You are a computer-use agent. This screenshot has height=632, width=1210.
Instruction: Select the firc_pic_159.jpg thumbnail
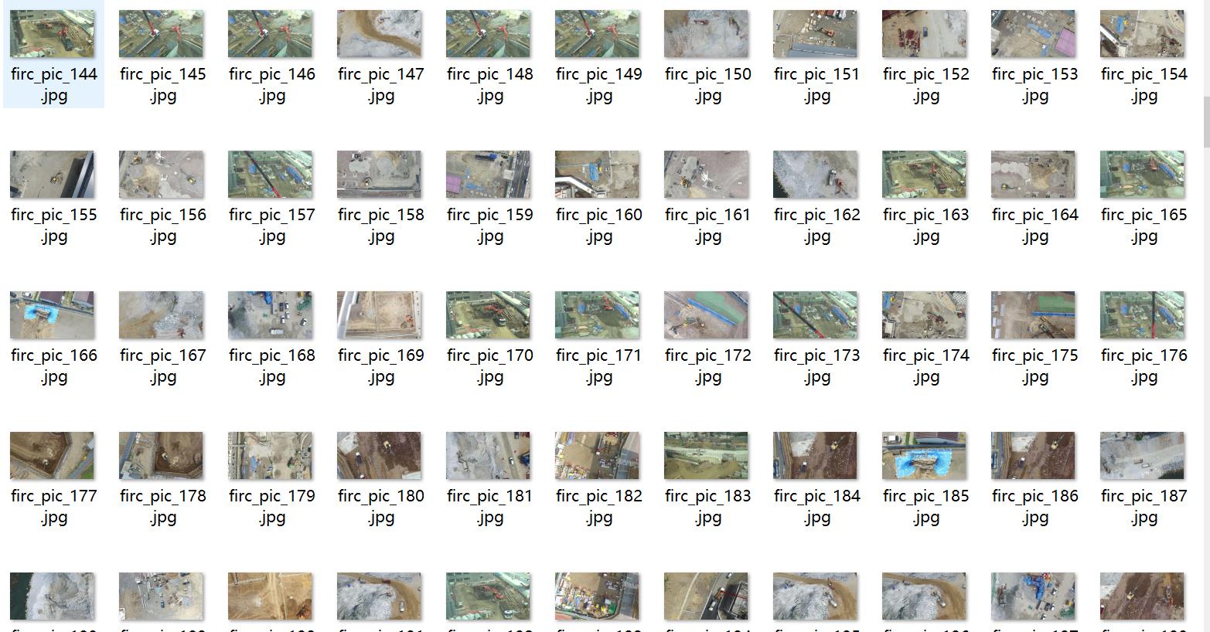(488, 174)
